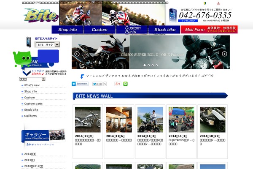The image size is (253, 169).
Task: Open the archive select box in sidebar
Action: [x=32, y=79]
